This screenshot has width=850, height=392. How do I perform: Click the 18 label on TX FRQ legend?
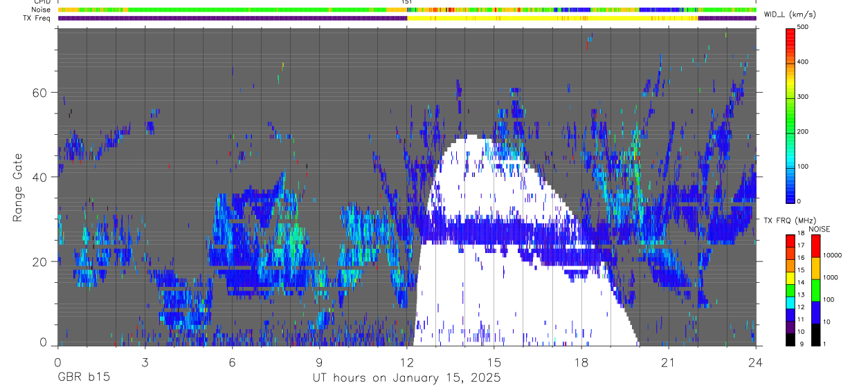click(801, 234)
